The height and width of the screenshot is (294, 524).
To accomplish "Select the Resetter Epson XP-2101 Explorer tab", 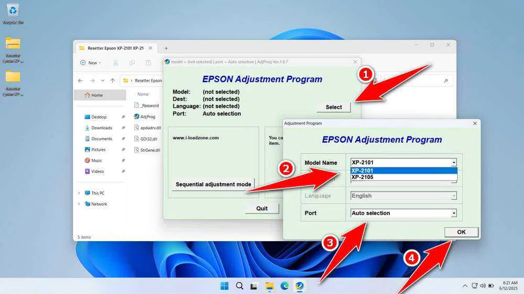I will (115, 48).
